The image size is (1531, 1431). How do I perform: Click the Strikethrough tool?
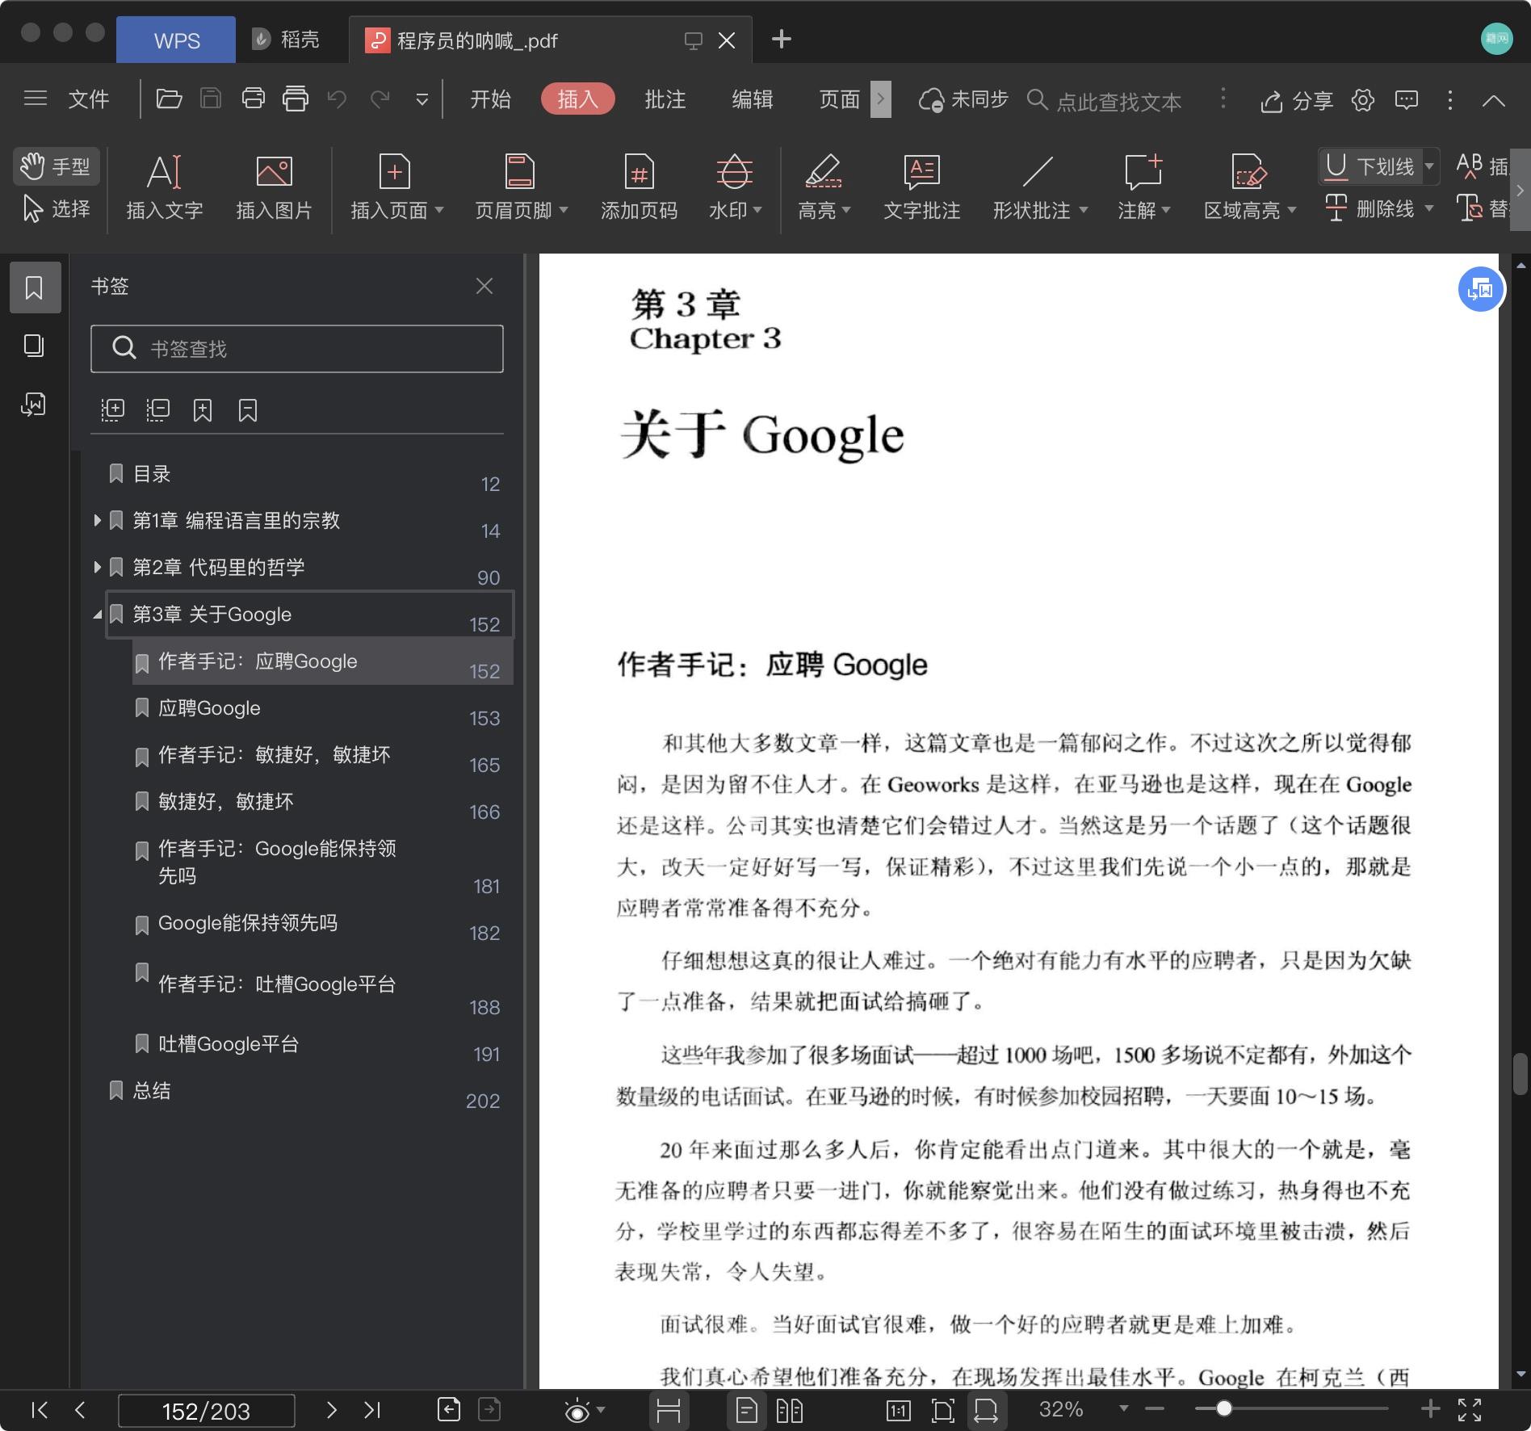(1370, 209)
